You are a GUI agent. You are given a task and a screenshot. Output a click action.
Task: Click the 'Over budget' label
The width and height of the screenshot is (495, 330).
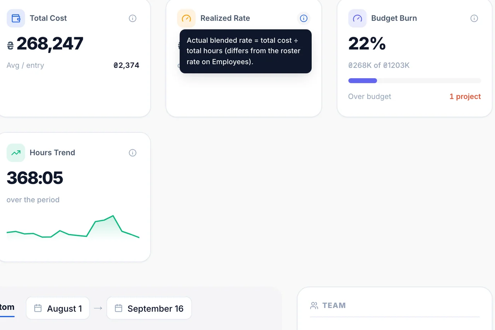[x=370, y=96]
